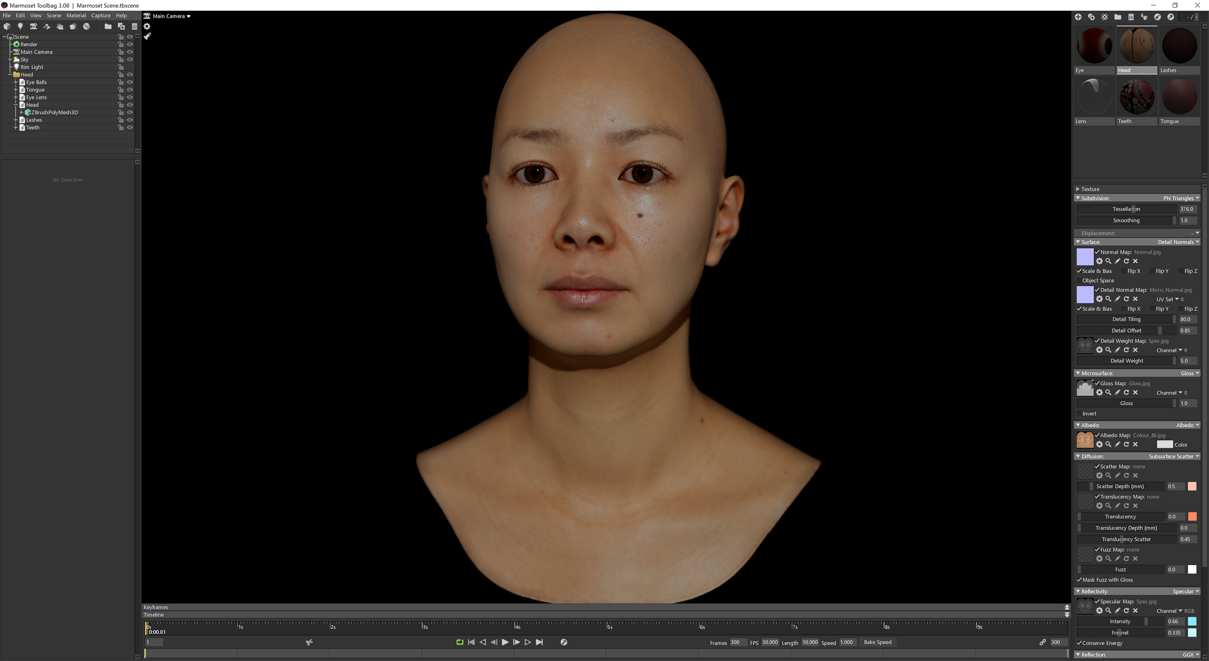1209x661 pixels.
Task: Add a new light using the lightbulb icon
Action: click(20, 27)
